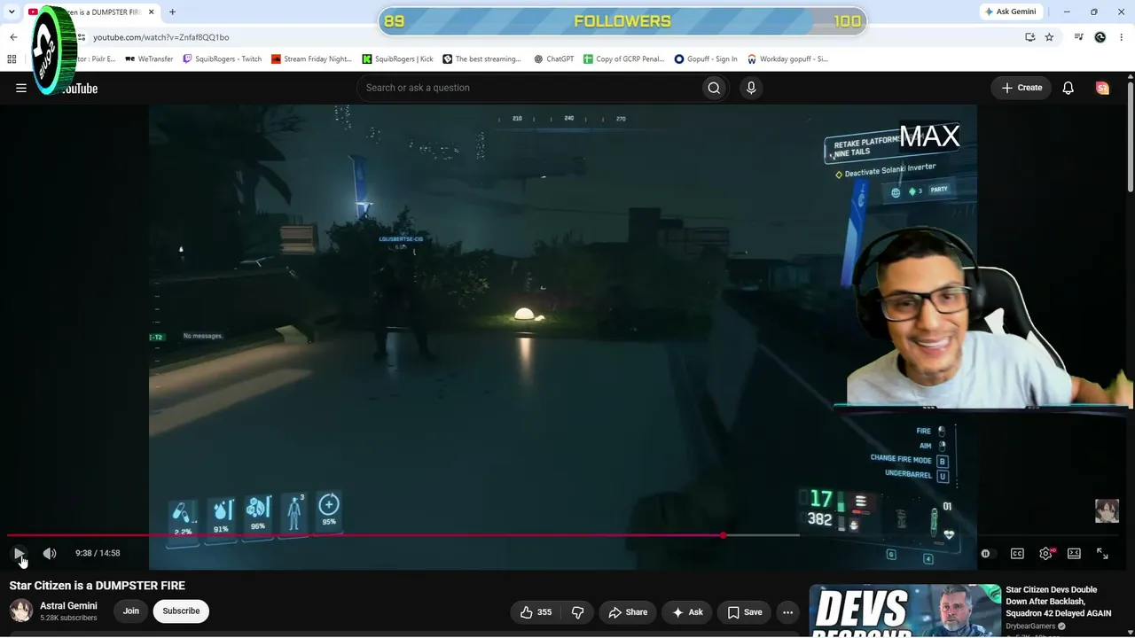Open the player settings gear

tap(1045, 554)
